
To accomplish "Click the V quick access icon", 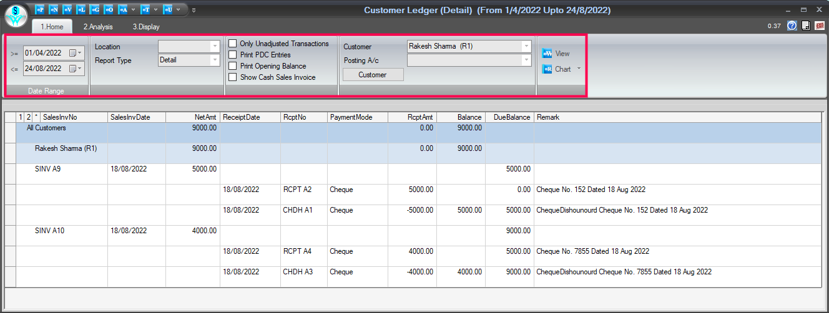I will [67, 10].
